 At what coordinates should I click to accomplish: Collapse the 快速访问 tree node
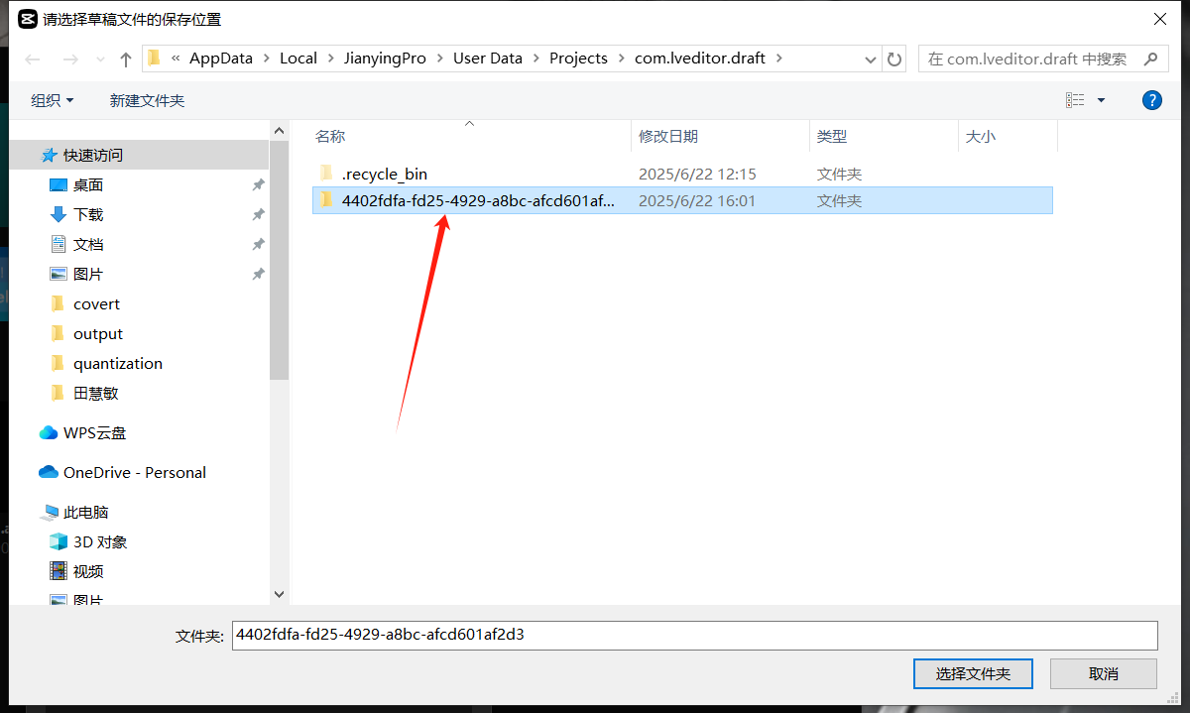tap(29, 156)
